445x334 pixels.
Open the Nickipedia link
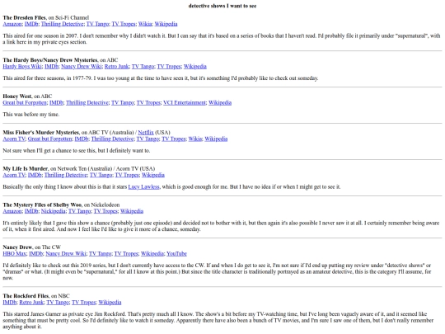click(x=54, y=211)
